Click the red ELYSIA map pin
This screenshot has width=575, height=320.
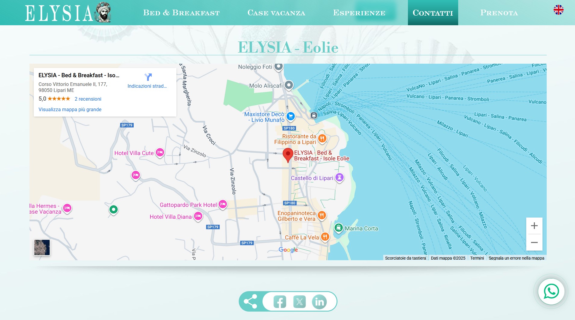288,155
